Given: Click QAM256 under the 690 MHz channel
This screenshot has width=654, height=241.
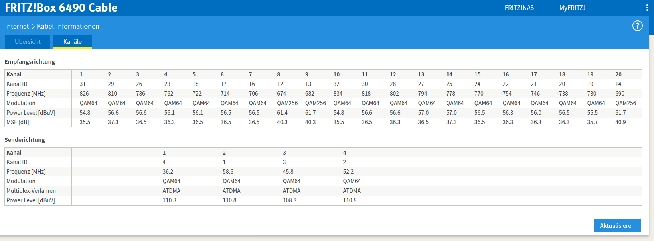Looking at the screenshot, I should (x=626, y=103).
